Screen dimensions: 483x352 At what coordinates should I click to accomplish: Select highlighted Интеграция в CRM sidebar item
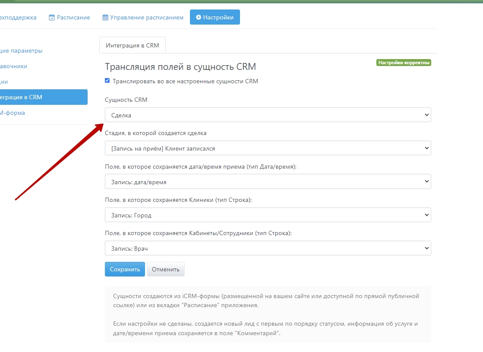pos(22,97)
